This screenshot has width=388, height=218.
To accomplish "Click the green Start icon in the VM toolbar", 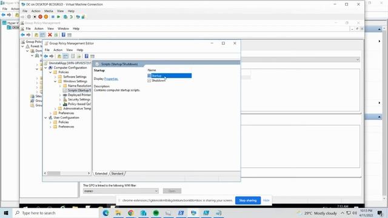I will [58, 17].
